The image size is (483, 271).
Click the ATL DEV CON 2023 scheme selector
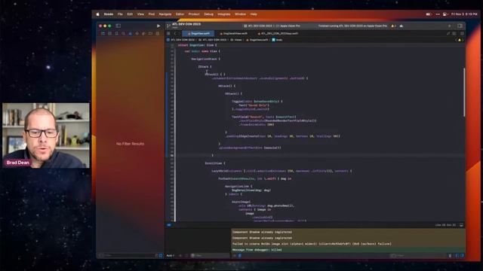258,26
